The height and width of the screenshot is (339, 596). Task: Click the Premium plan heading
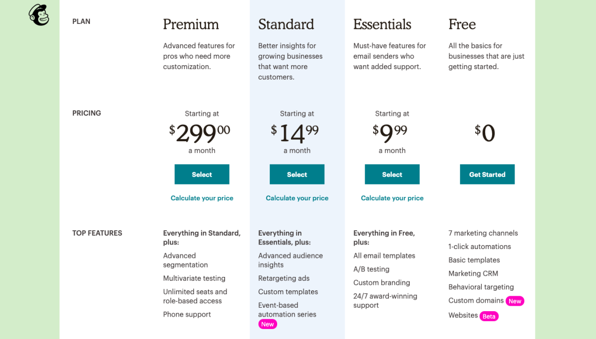pyautogui.click(x=191, y=24)
